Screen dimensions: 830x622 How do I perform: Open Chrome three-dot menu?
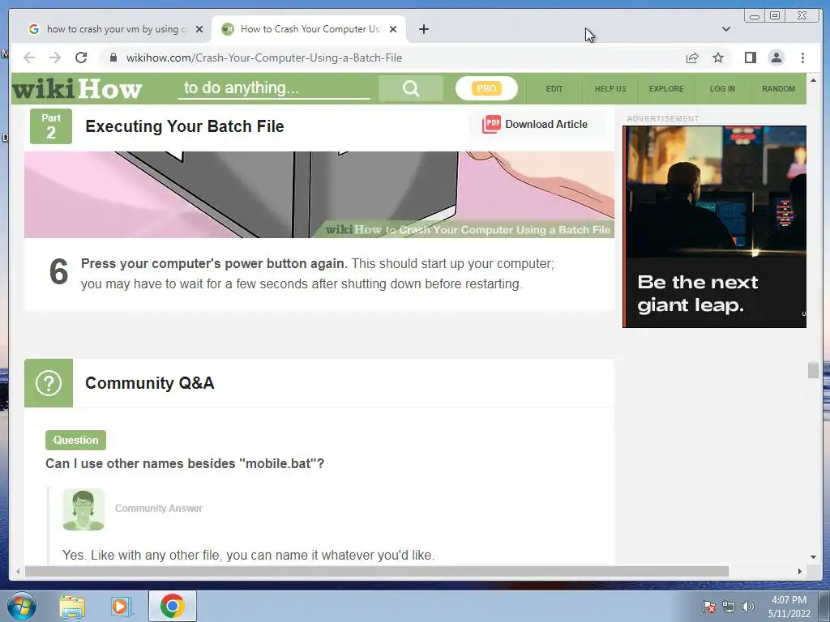[x=802, y=58]
